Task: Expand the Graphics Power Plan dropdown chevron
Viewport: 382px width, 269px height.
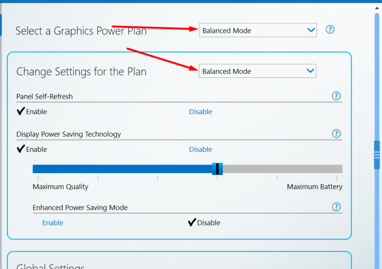Action: coord(311,30)
